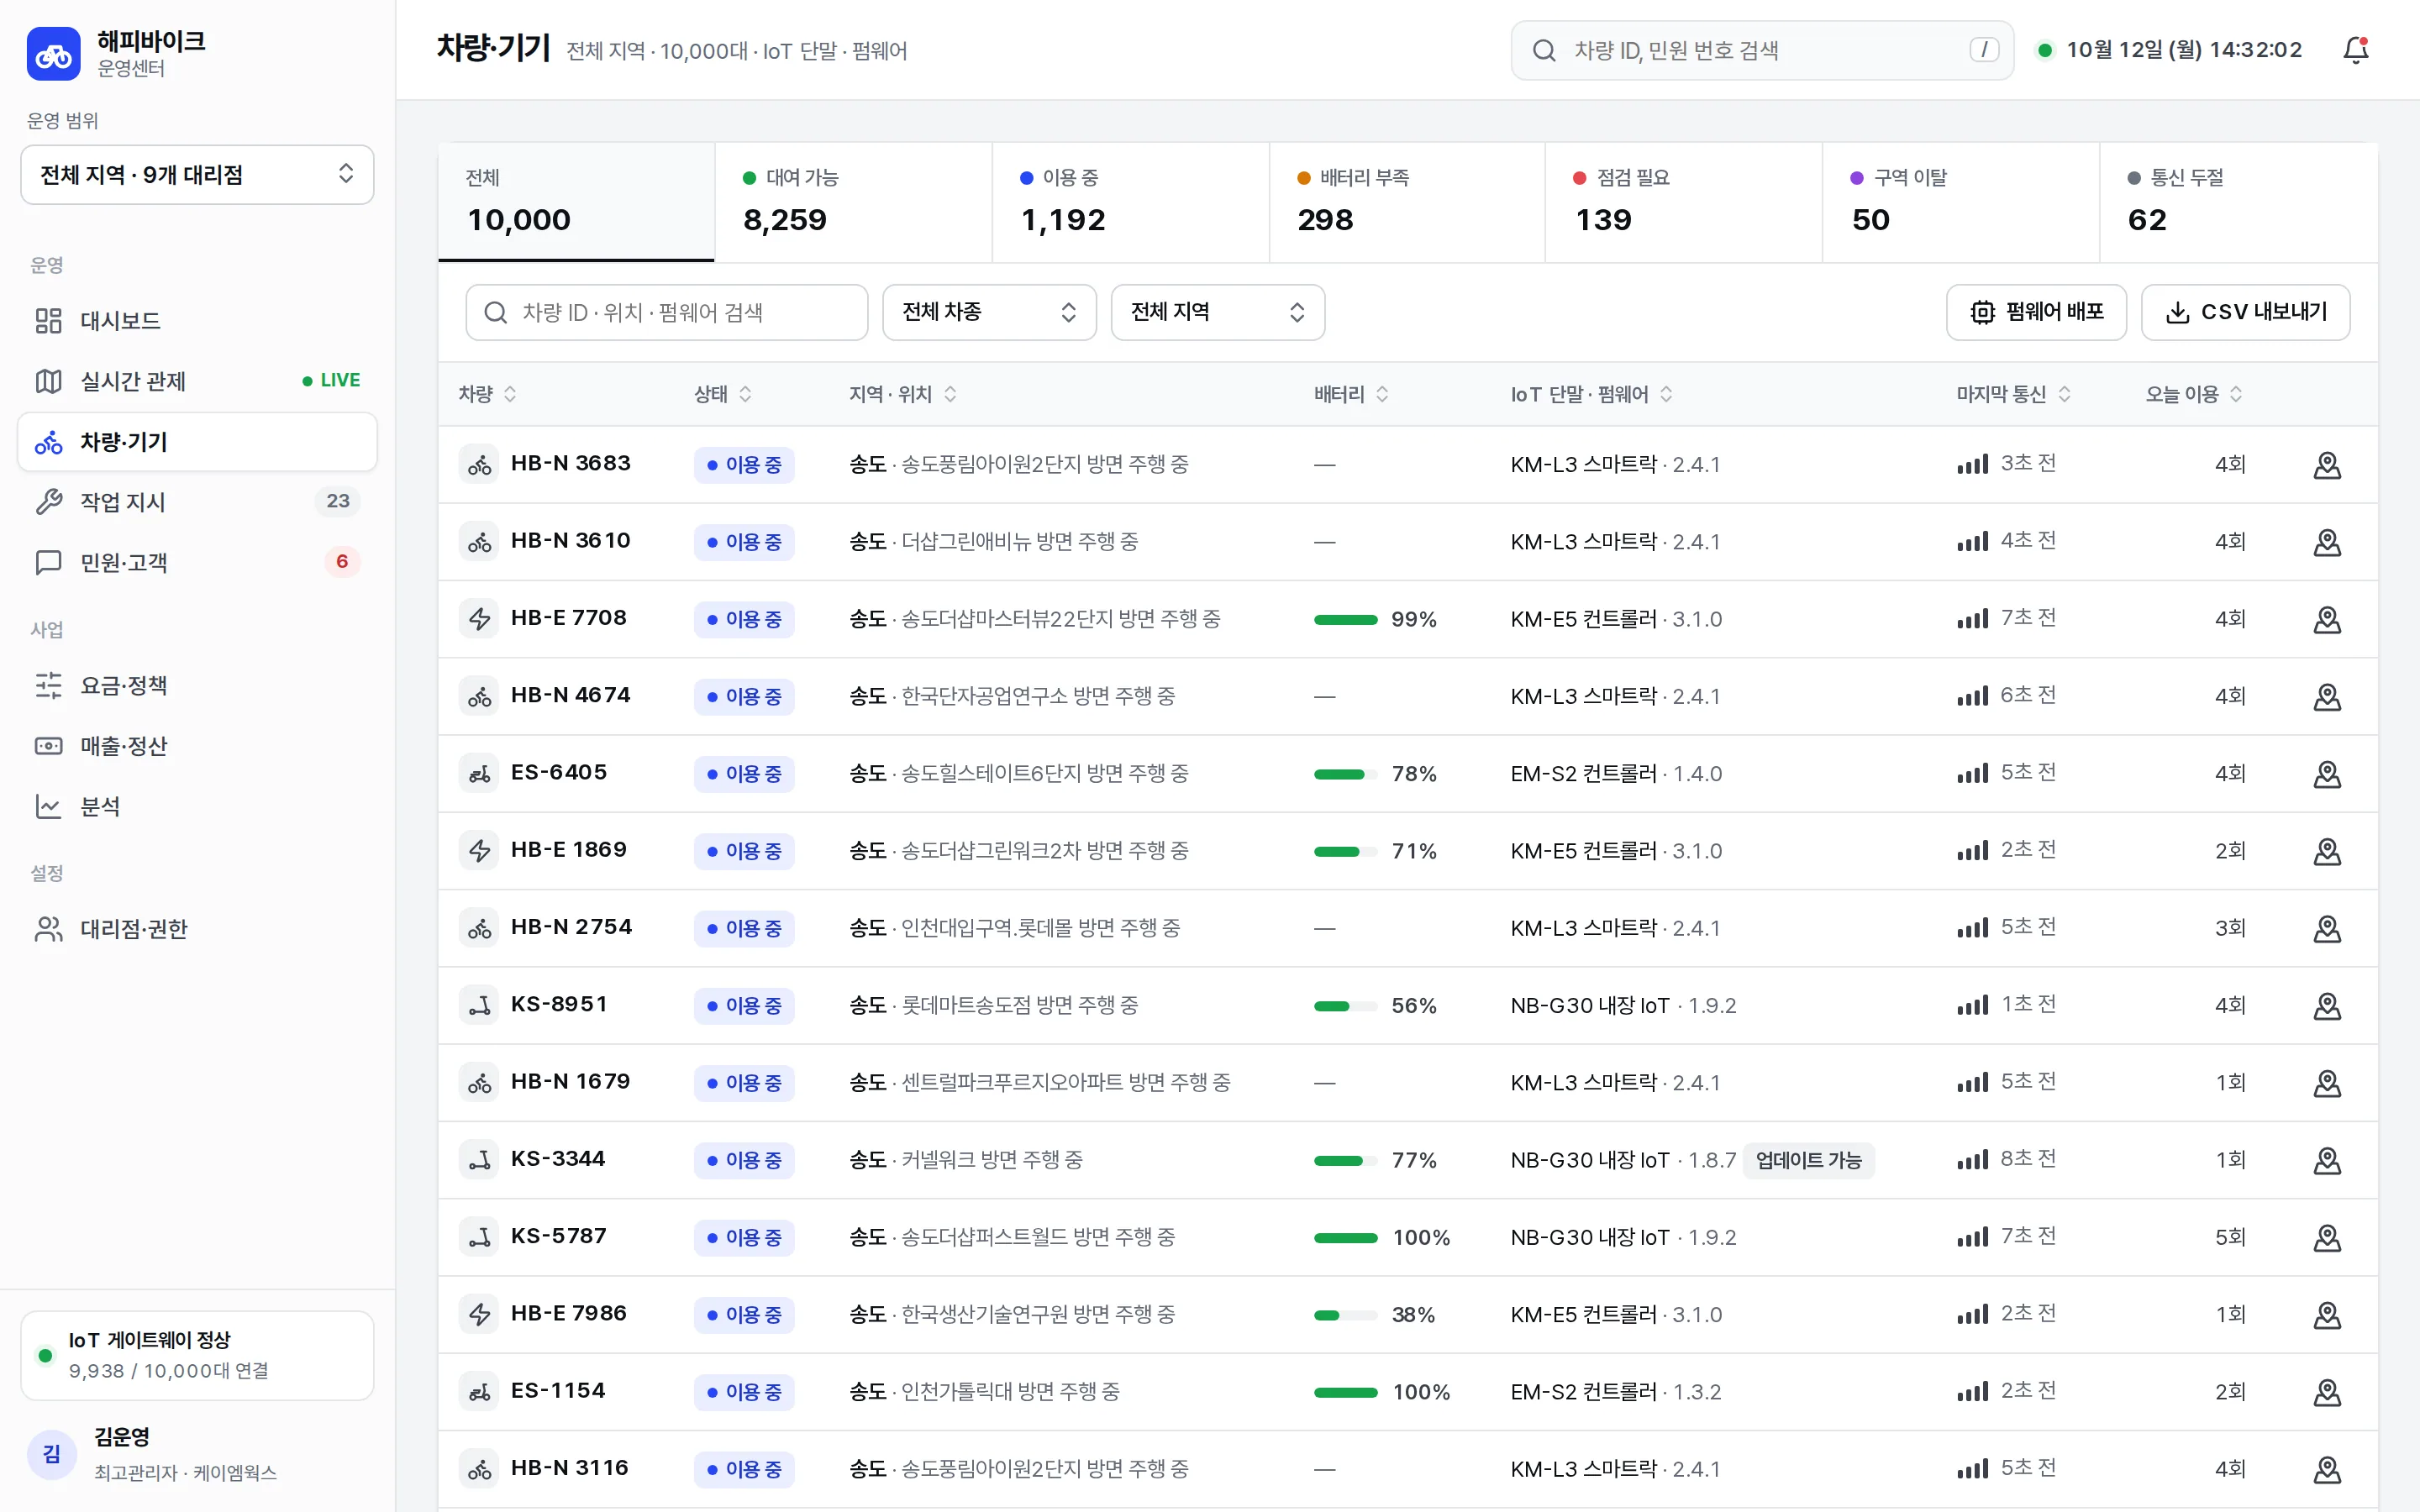Sort by the 오늘 이용 column
Viewport: 2420px width, 1512px height.
(x=2194, y=394)
